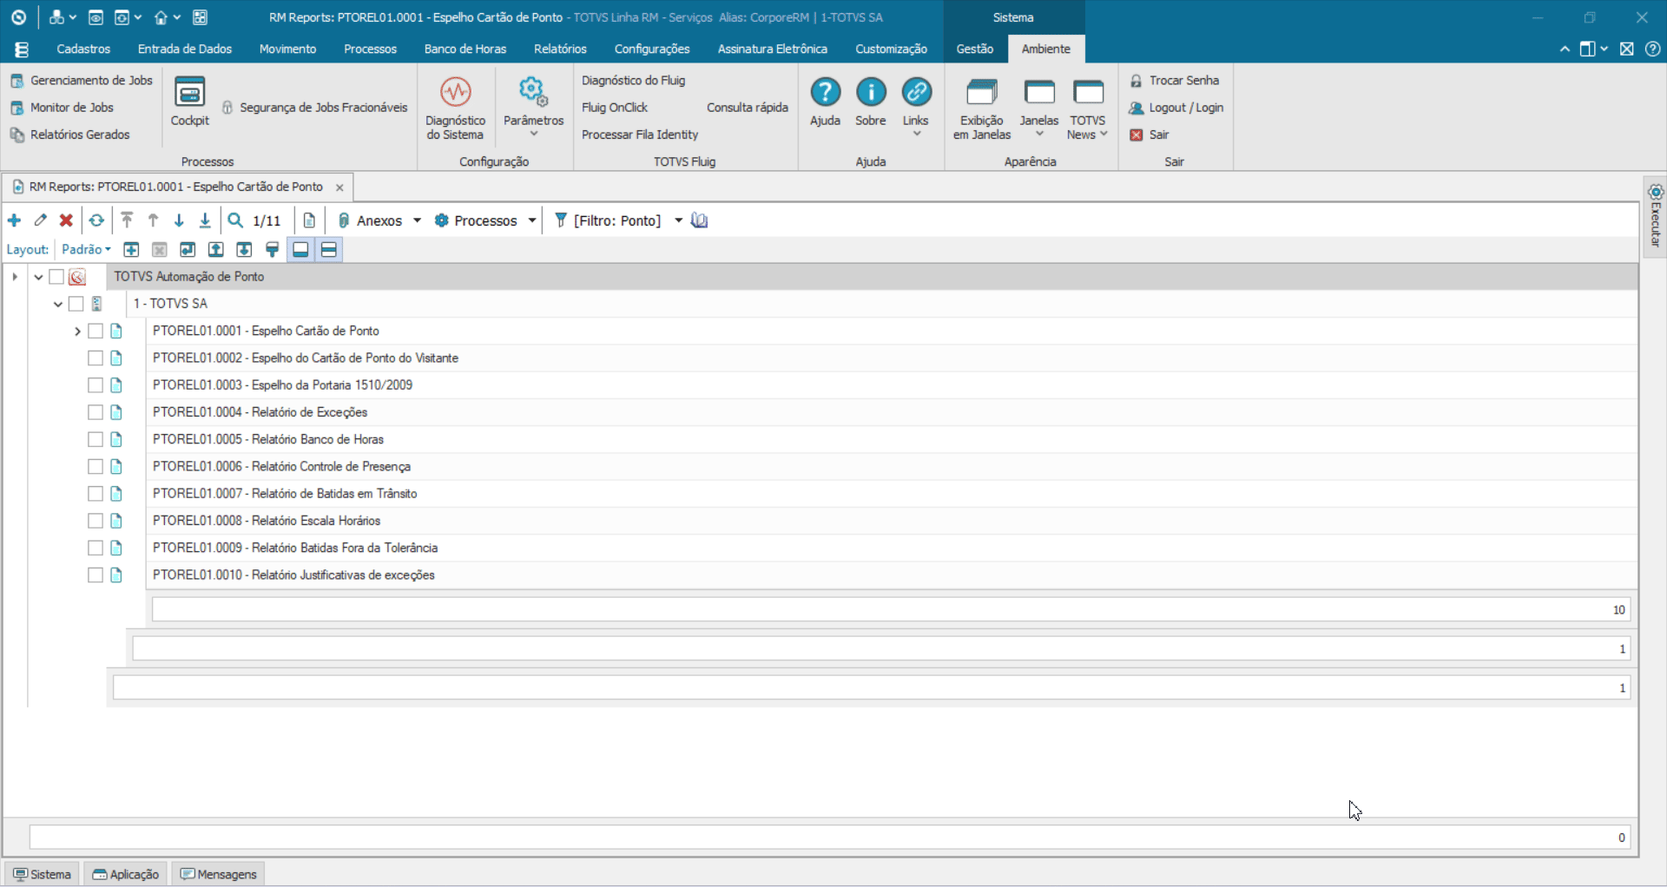Click the pin icon in the Layout bar
This screenshot has height=887, width=1667.
[273, 250]
